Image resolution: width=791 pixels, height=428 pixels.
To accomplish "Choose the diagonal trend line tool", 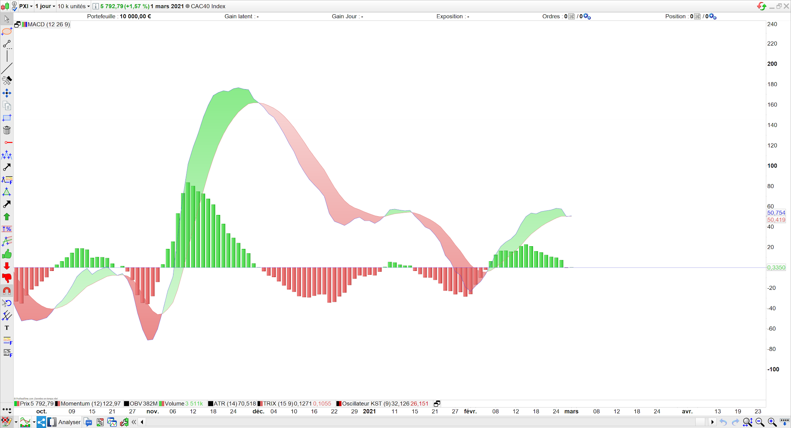I will pos(7,68).
